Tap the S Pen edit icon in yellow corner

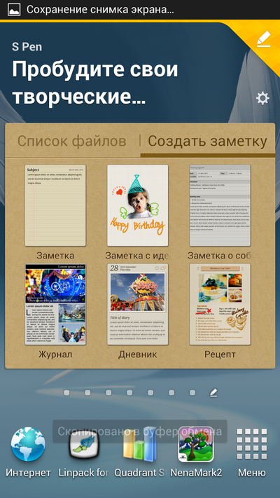263,39
